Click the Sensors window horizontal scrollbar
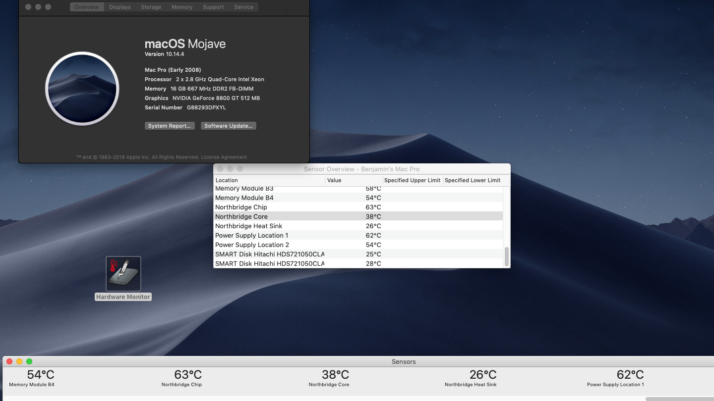The height and width of the screenshot is (401, 714). [x=679, y=399]
